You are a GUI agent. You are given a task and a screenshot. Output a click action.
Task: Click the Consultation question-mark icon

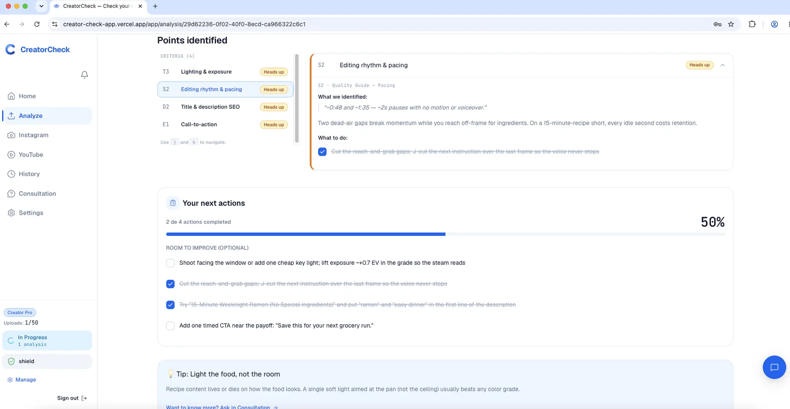11,194
